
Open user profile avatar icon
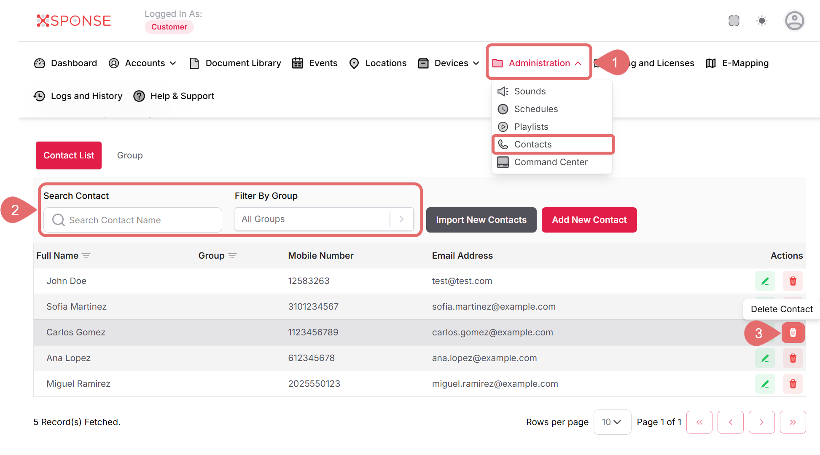click(794, 21)
